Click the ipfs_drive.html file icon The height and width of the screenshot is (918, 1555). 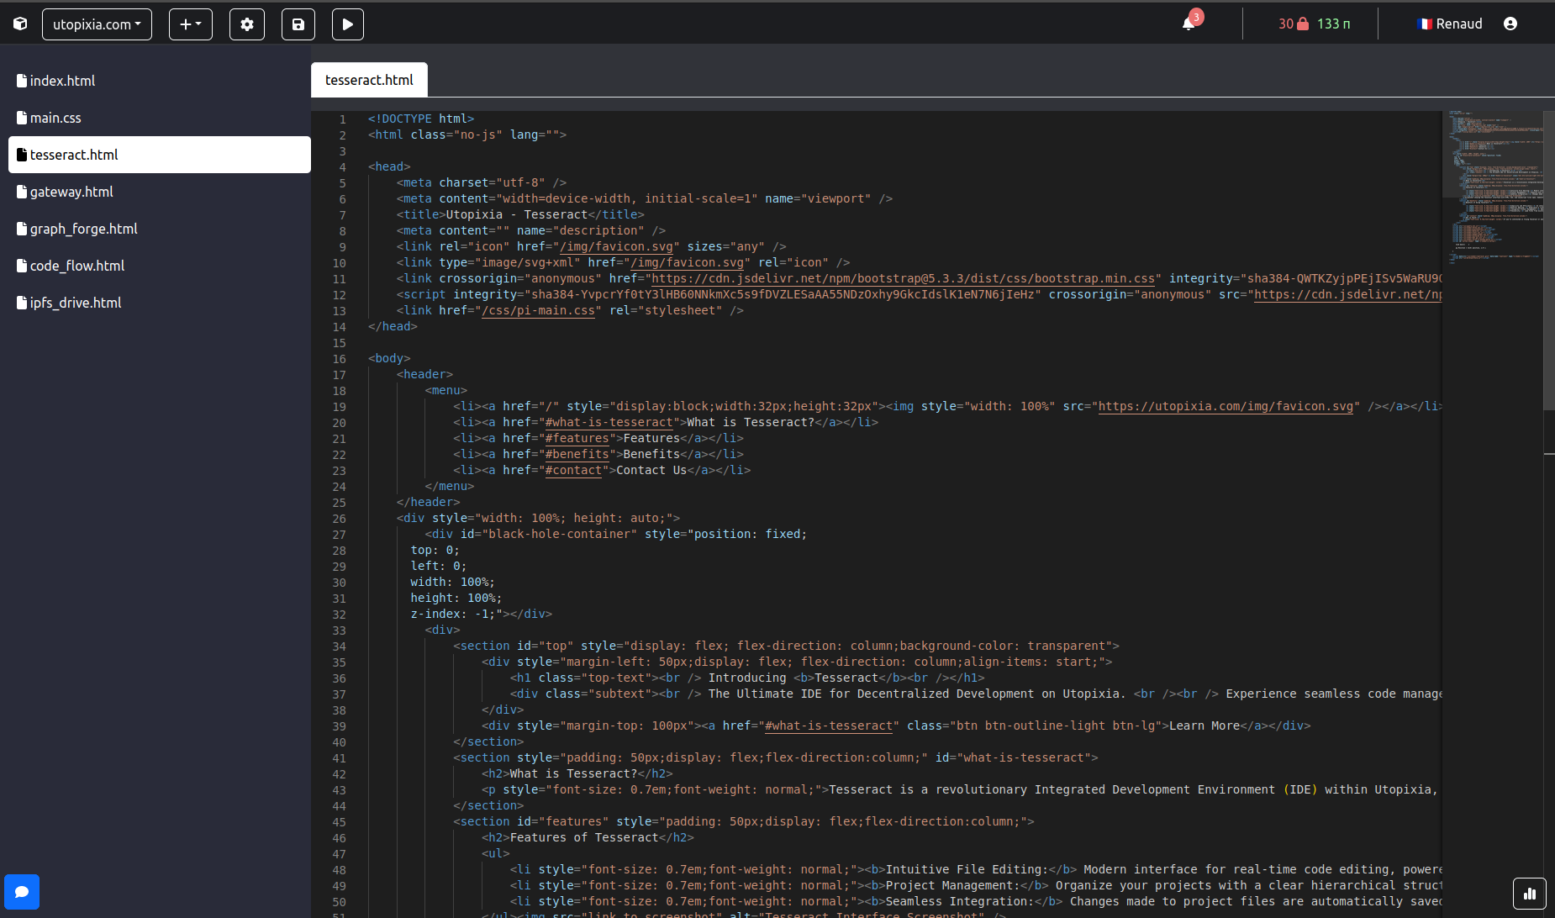click(x=22, y=303)
